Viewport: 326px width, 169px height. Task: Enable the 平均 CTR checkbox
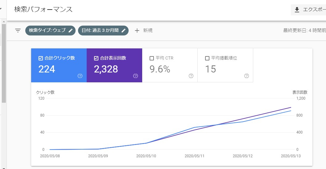[x=152, y=58]
